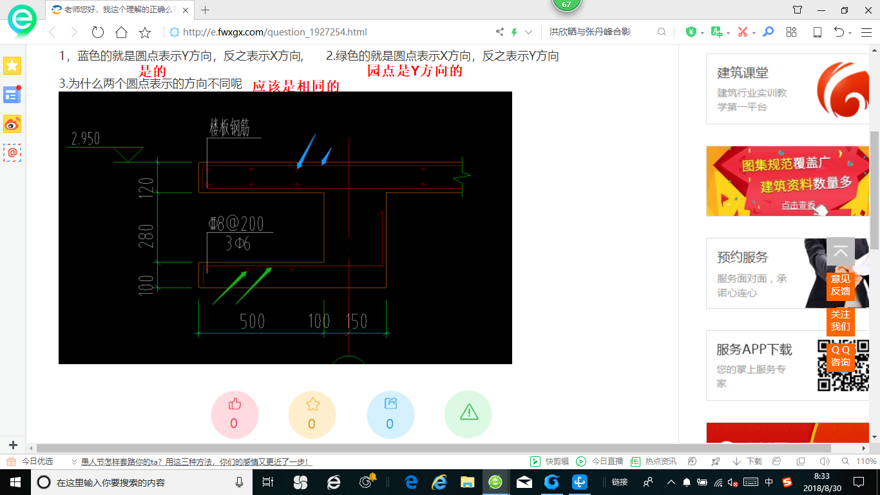The image size is (880, 495).
Task: Open dropdown next to green shield icon
Action: point(702,33)
